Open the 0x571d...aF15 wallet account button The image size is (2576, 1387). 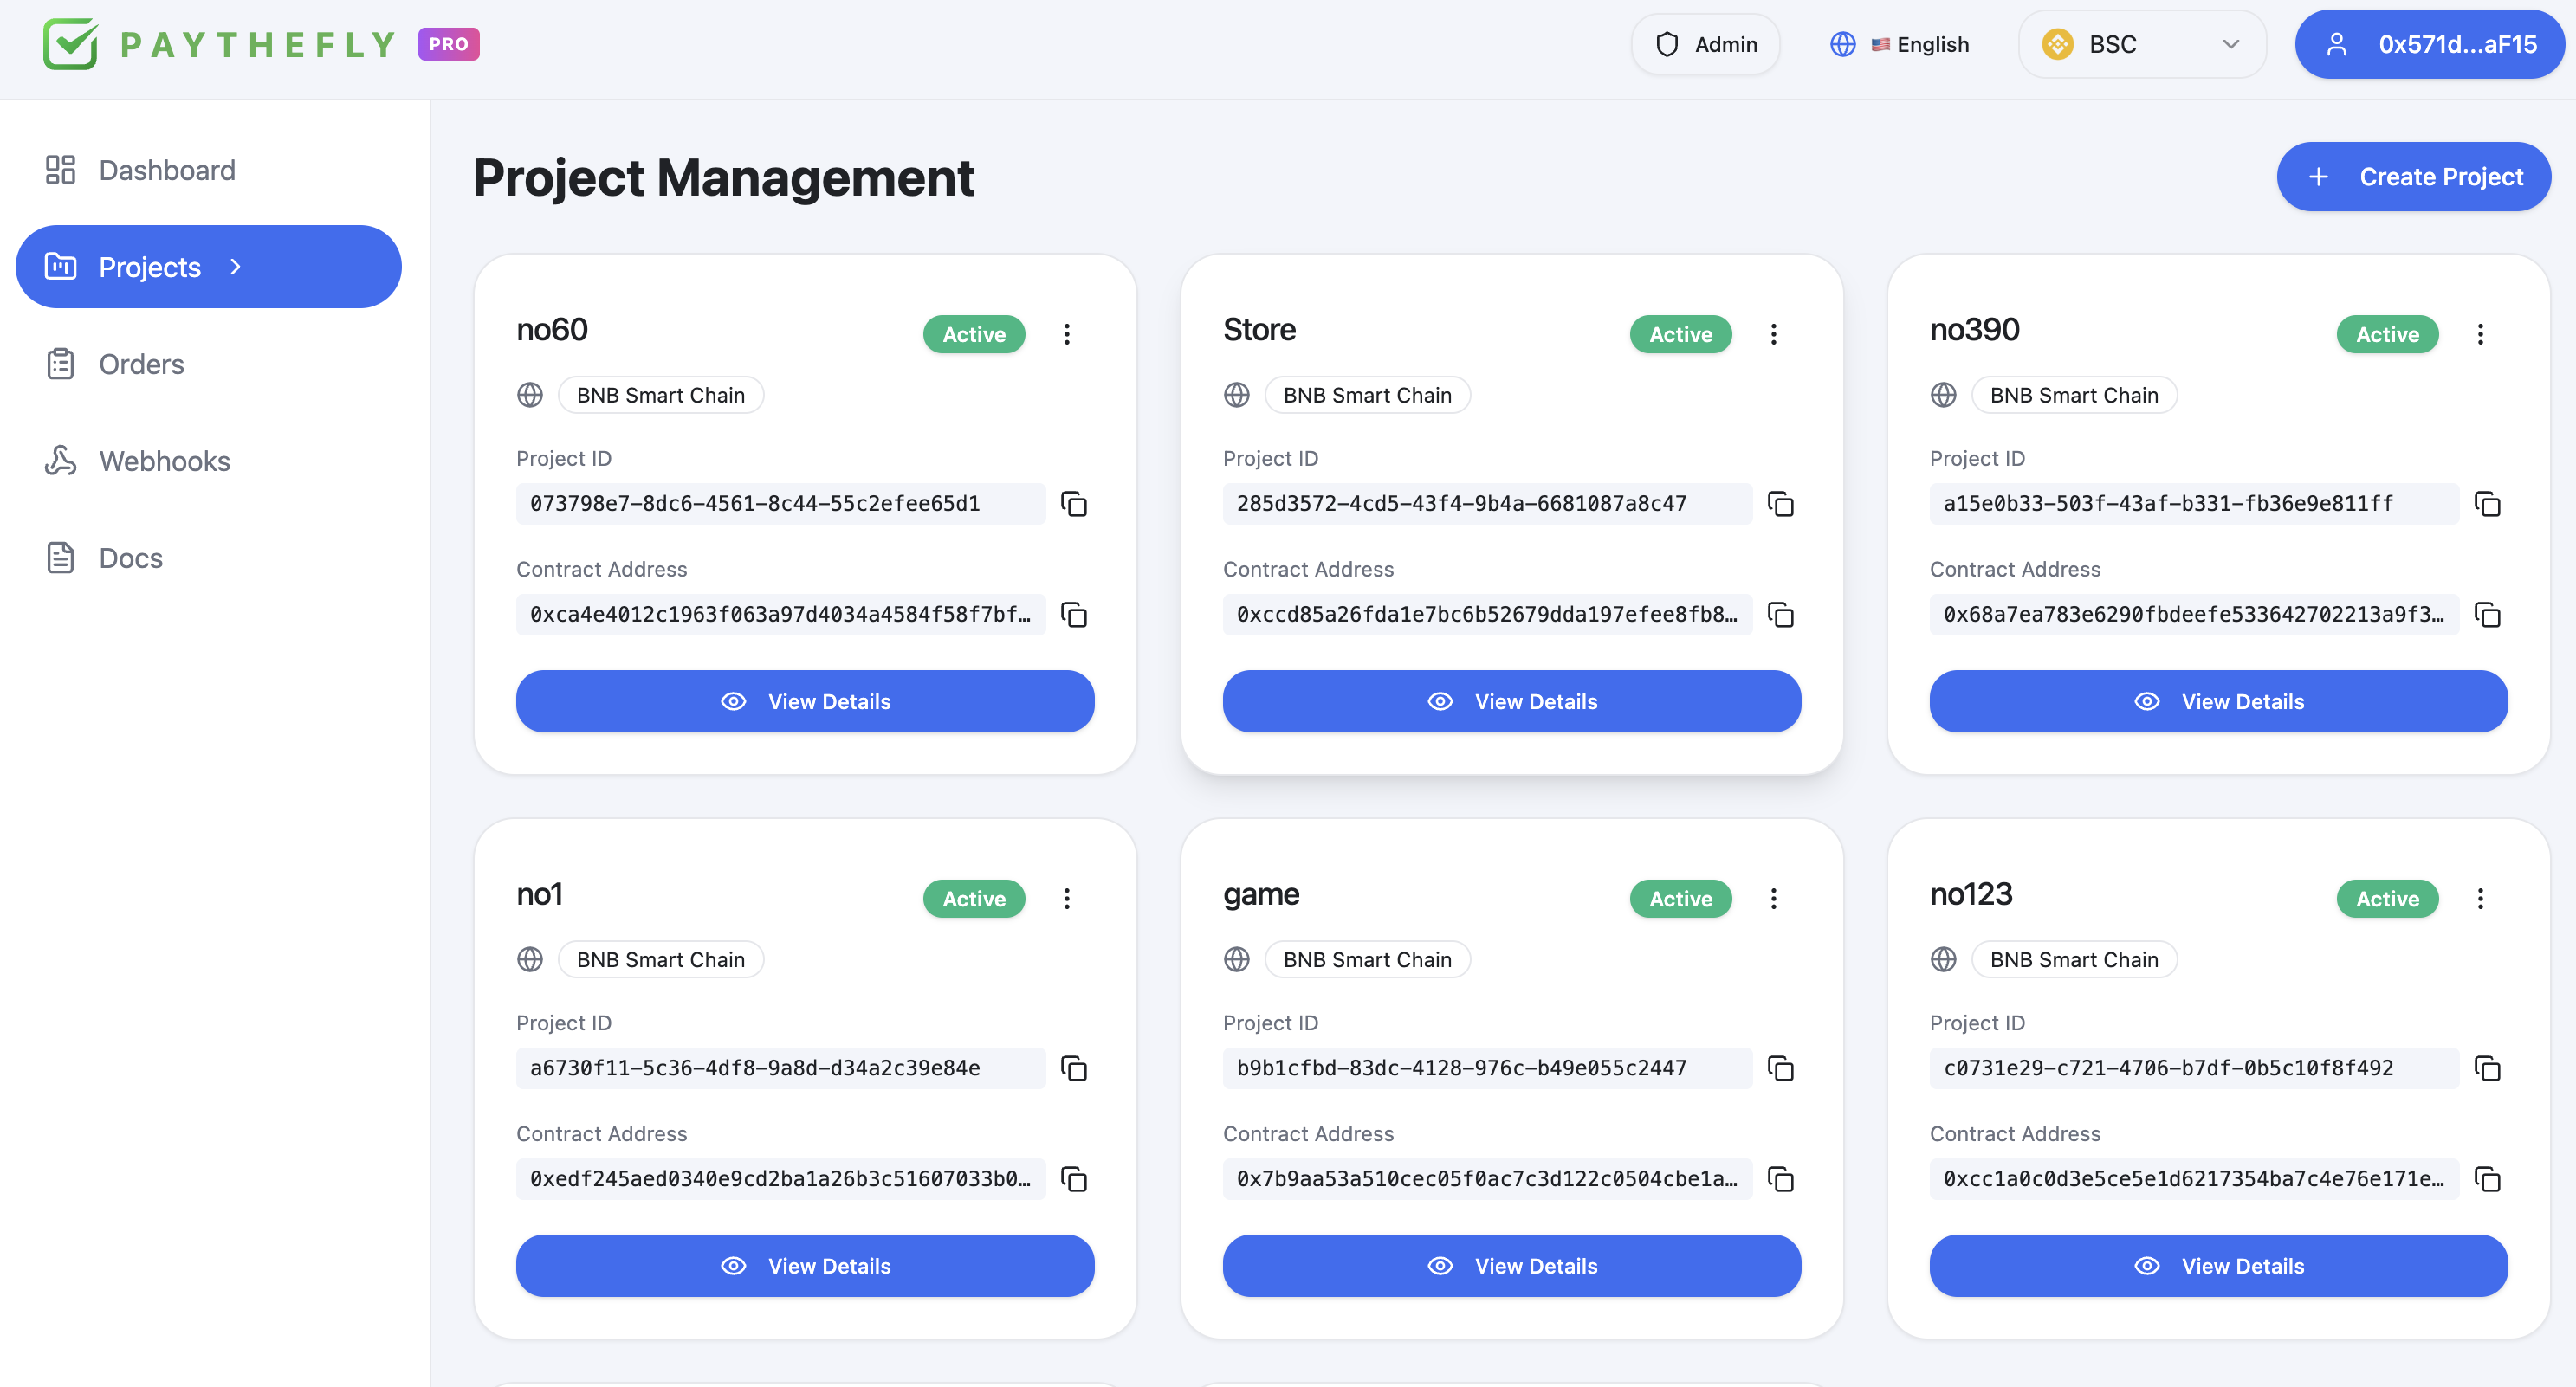[2431, 44]
